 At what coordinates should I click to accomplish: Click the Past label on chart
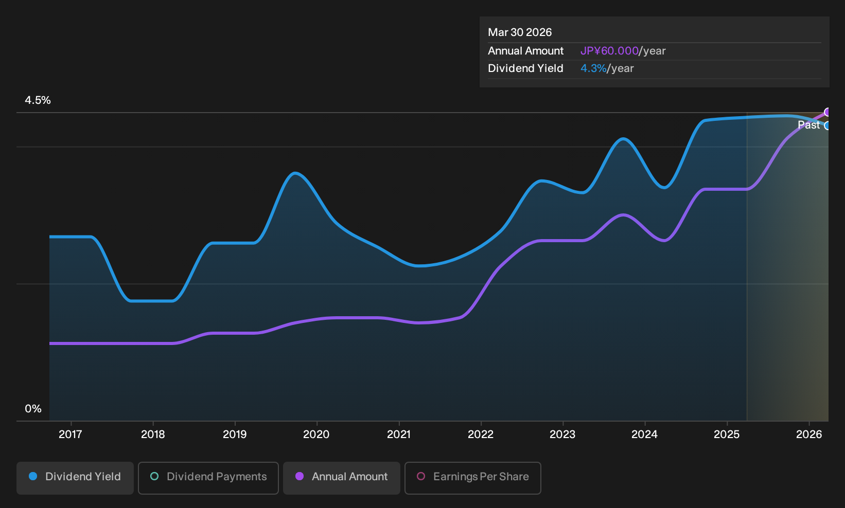pos(808,125)
